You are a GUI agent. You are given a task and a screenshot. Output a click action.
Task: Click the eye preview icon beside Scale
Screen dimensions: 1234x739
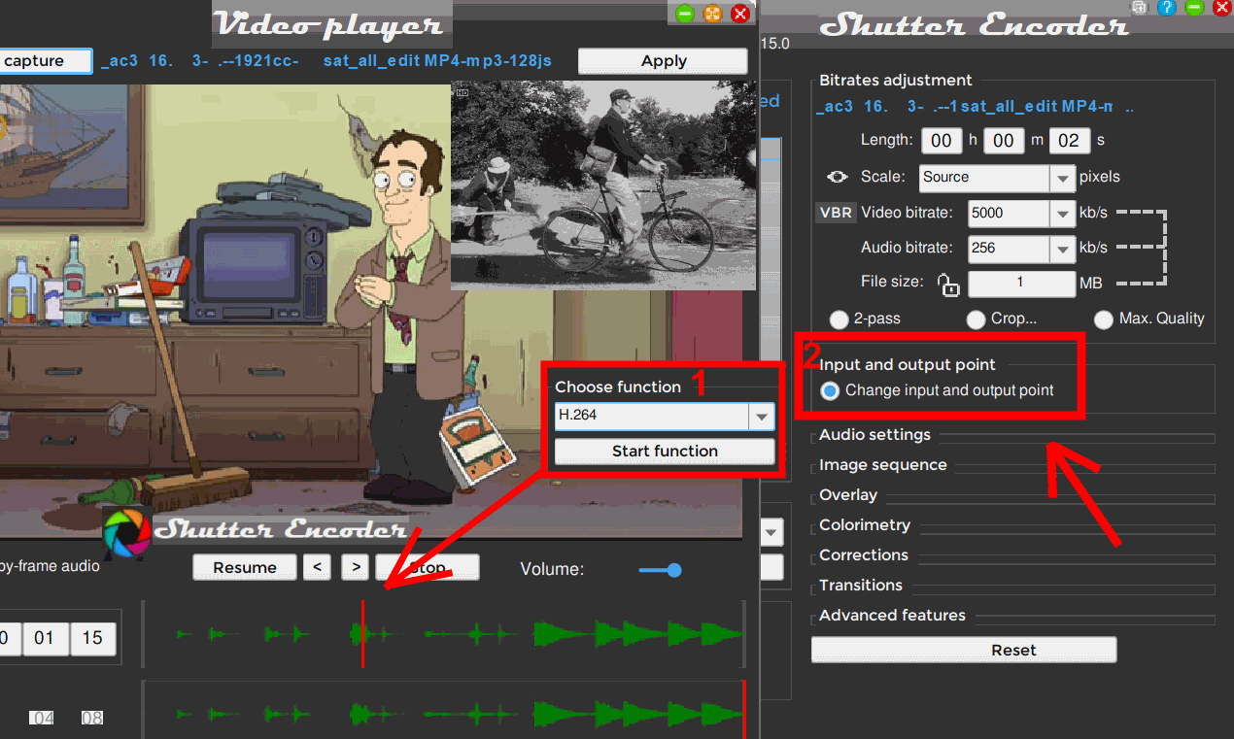(837, 177)
